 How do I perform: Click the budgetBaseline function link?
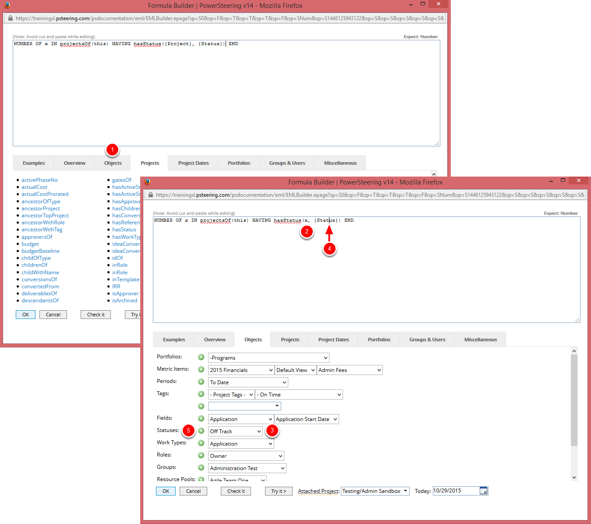tap(40, 251)
